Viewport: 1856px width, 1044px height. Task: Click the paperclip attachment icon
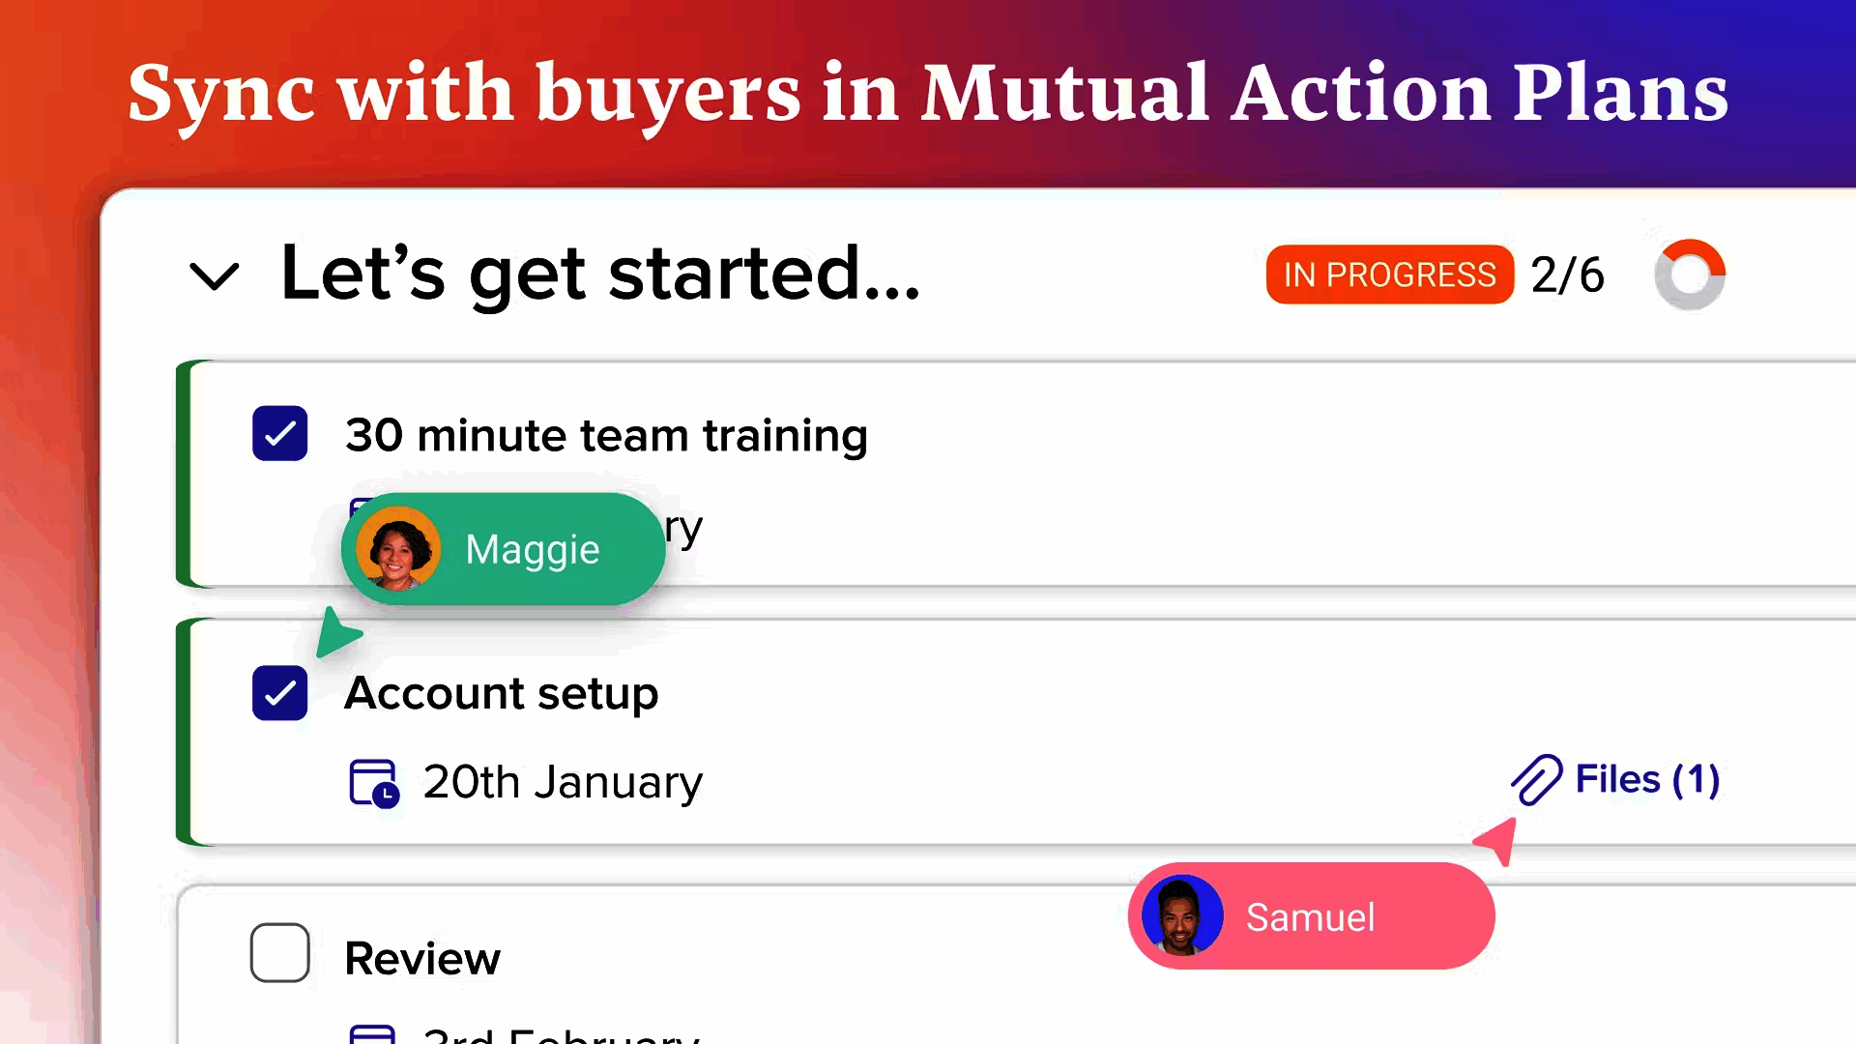pyautogui.click(x=1536, y=779)
